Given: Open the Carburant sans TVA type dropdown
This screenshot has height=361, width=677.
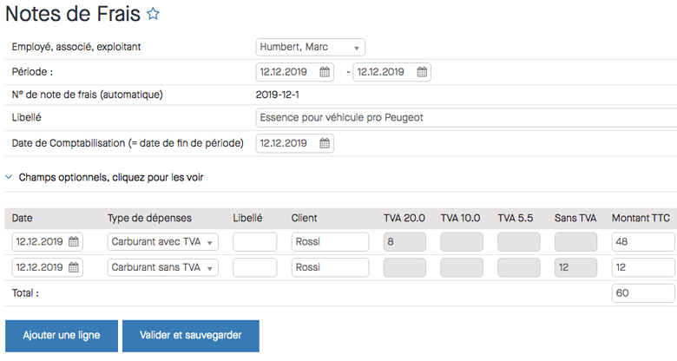Looking at the screenshot, I should (163, 267).
